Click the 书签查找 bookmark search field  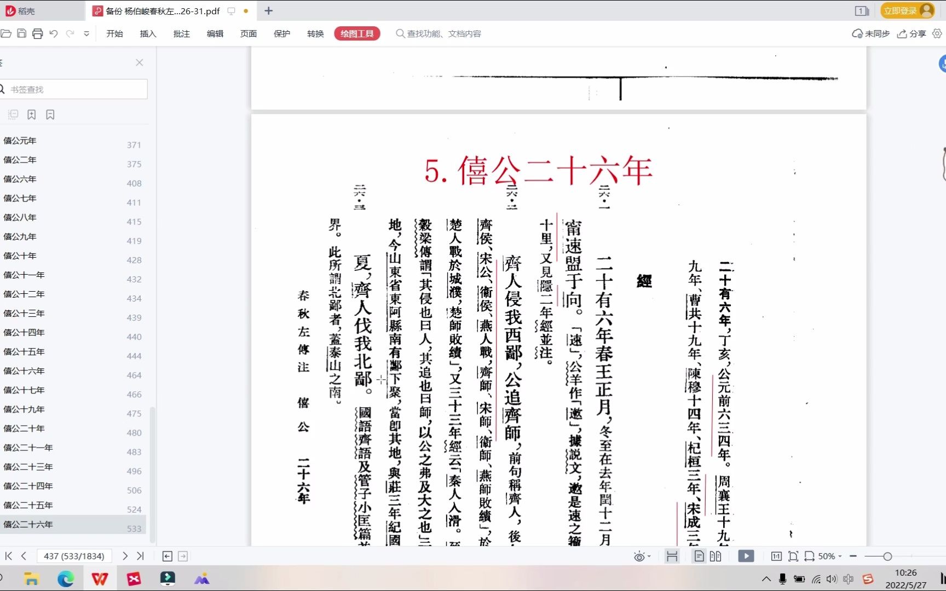(x=74, y=89)
